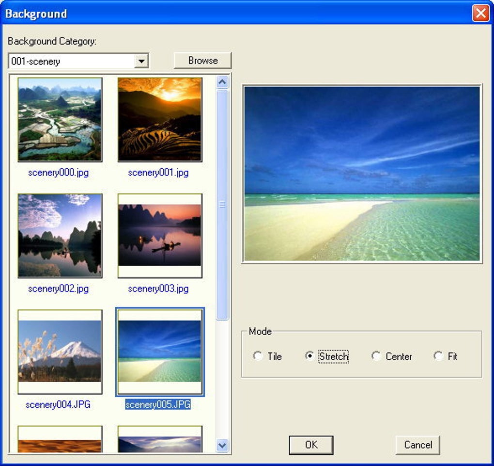The height and width of the screenshot is (466, 494).
Task: Click the scenery000.jpg file name
Action: coord(58,173)
